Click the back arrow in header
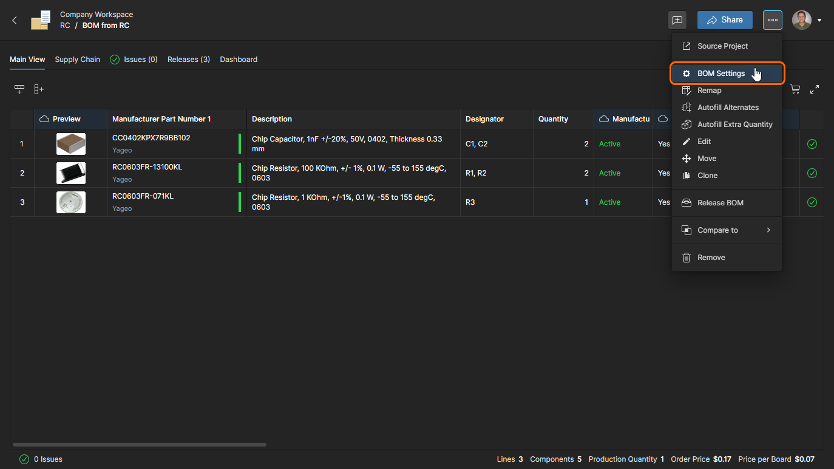The height and width of the screenshot is (469, 834). tap(15, 20)
